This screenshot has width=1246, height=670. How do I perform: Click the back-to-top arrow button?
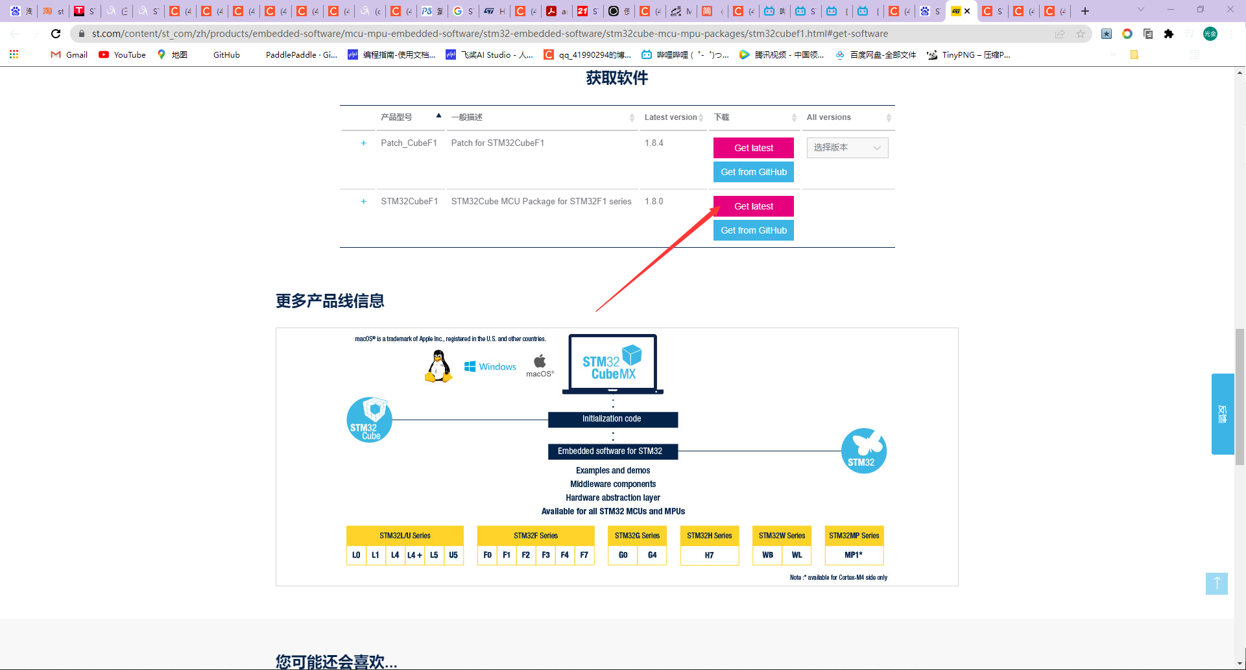(1217, 583)
